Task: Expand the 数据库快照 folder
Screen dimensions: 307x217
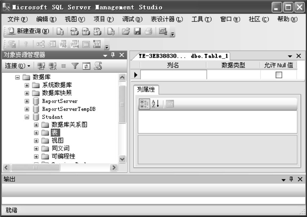Action: coord(27,93)
